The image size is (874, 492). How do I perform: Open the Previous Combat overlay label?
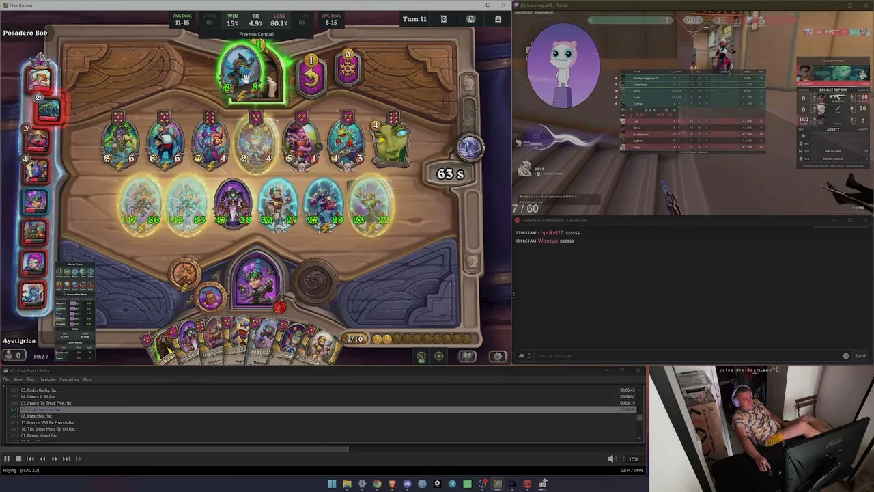tap(257, 34)
